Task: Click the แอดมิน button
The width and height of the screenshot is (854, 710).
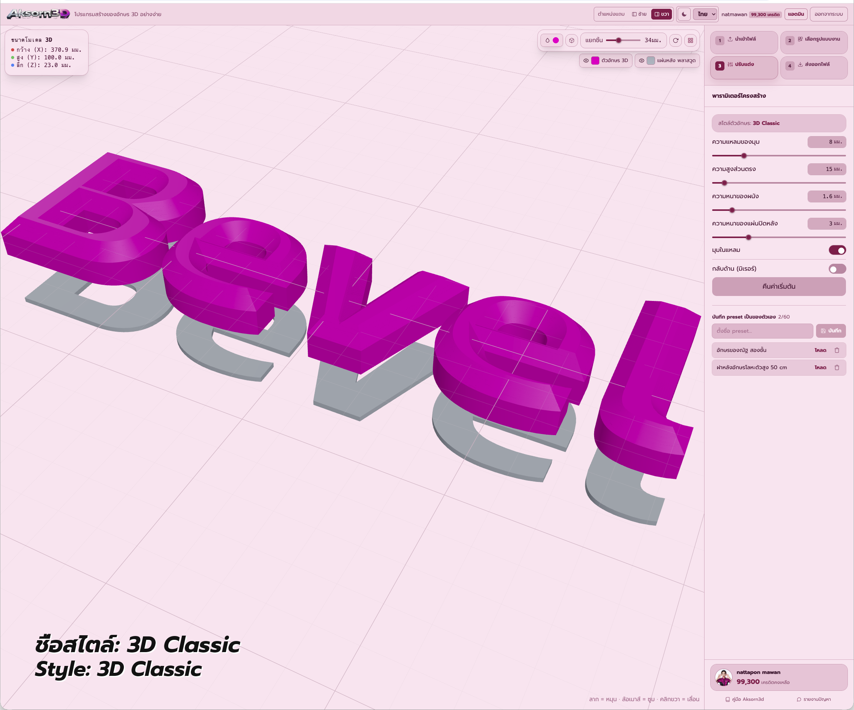Action: click(796, 14)
